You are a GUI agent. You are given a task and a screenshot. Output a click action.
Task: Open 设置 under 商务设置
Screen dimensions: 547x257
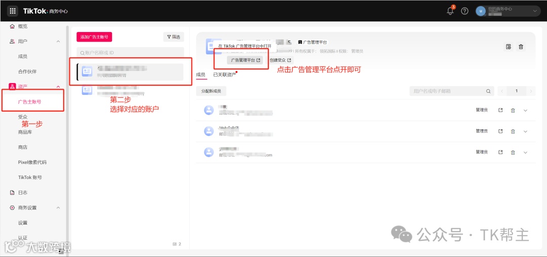(x=23, y=223)
